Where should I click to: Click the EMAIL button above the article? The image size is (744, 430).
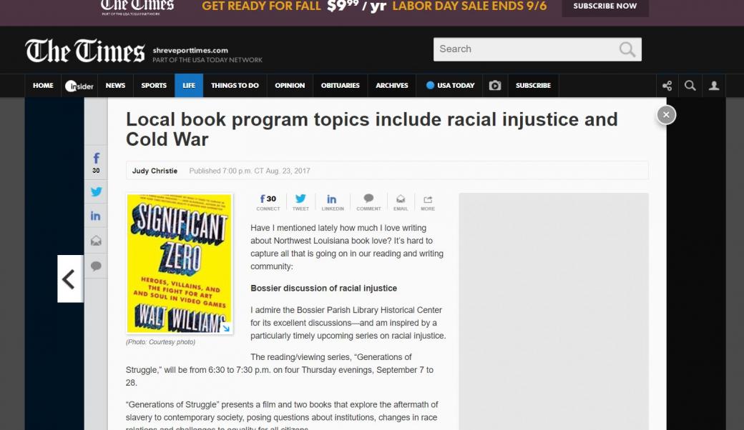pos(401,202)
